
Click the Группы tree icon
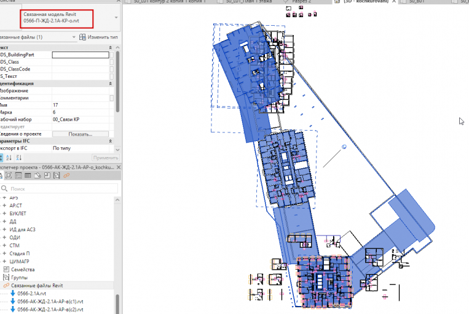tap(6, 277)
